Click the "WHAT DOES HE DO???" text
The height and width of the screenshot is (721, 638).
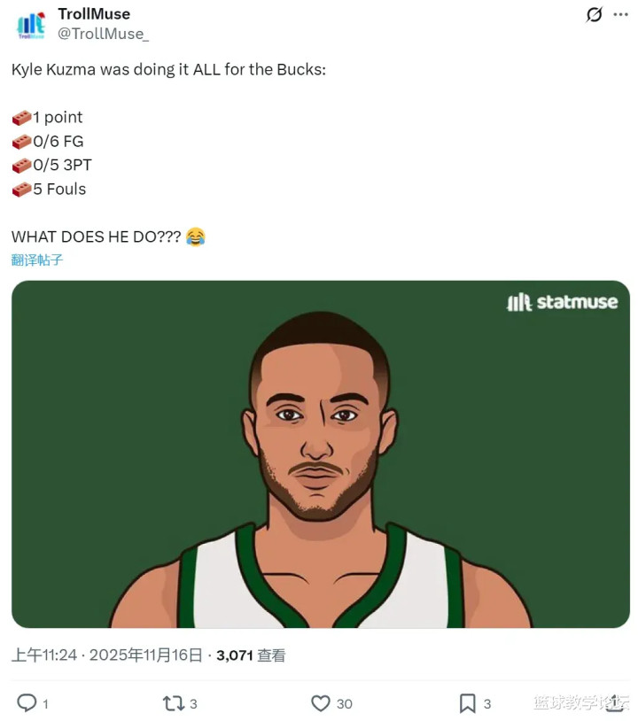pyautogui.click(x=96, y=236)
